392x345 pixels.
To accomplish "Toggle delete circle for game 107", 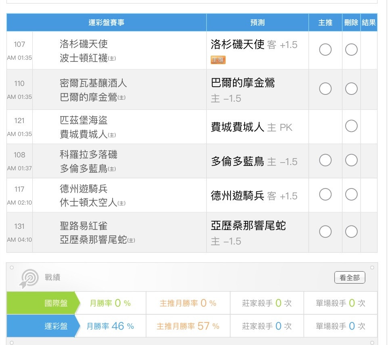I will [x=351, y=50].
